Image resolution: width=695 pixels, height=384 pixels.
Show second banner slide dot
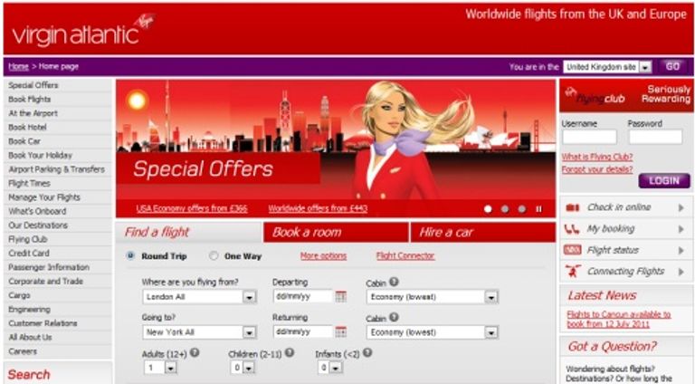[505, 209]
